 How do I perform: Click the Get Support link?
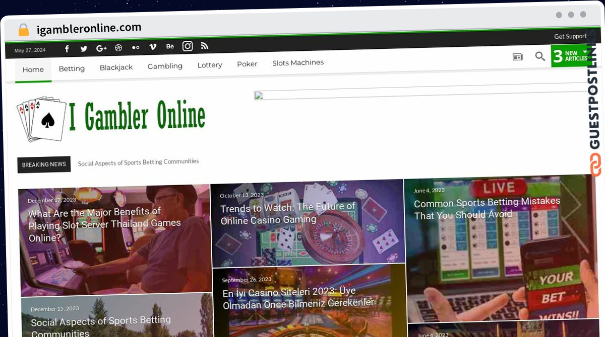(x=570, y=36)
